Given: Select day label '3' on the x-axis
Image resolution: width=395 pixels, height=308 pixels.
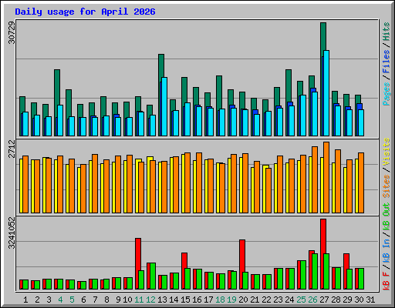Looking at the screenshot, I should (49, 300).
